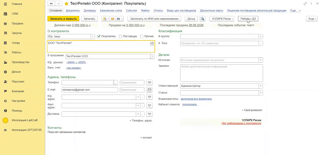Click the envelope icon in the toolbar
Screen dimensions: 319x155
point(113,19)
